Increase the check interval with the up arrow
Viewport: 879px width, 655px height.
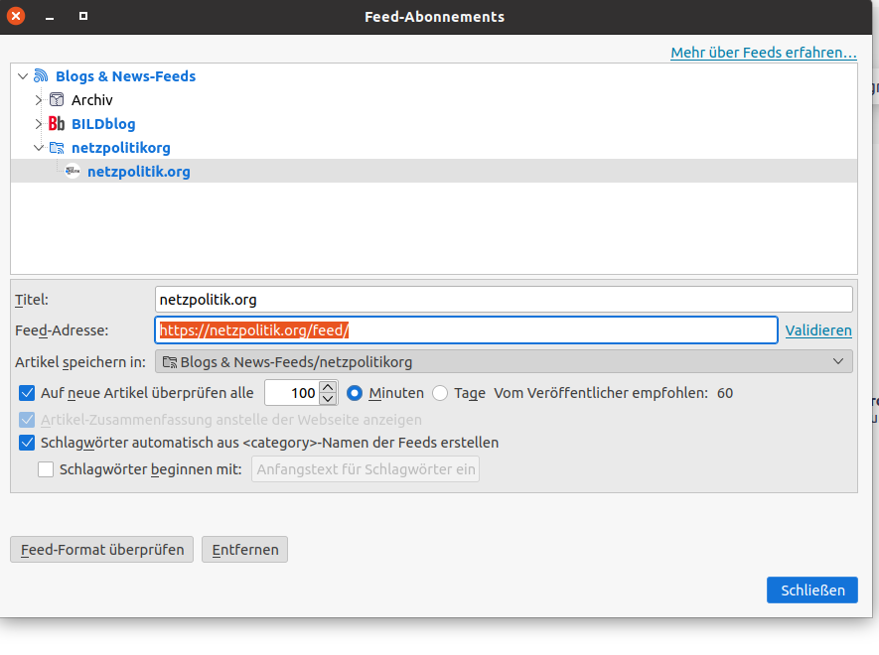pos(328,387)
